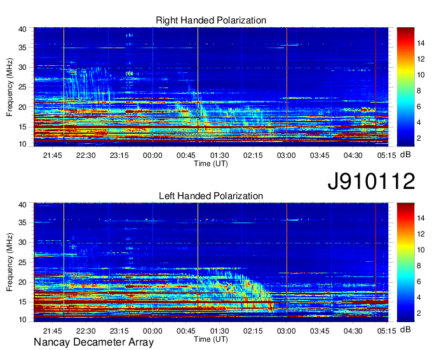
Task: Click the "01:30" time tick of Left Handed plot
Action: pyautogui.click(x=219, y=332)
